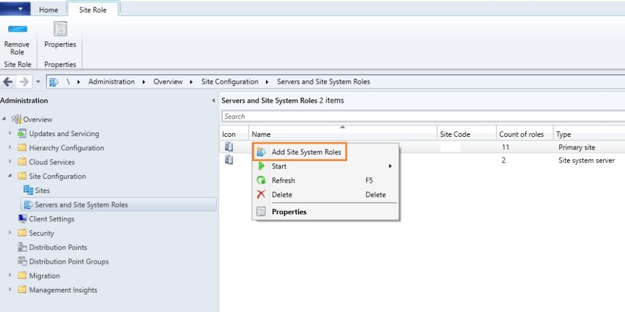
Task: Click the Remove Role ribbon icon
Action: [18, 29]
